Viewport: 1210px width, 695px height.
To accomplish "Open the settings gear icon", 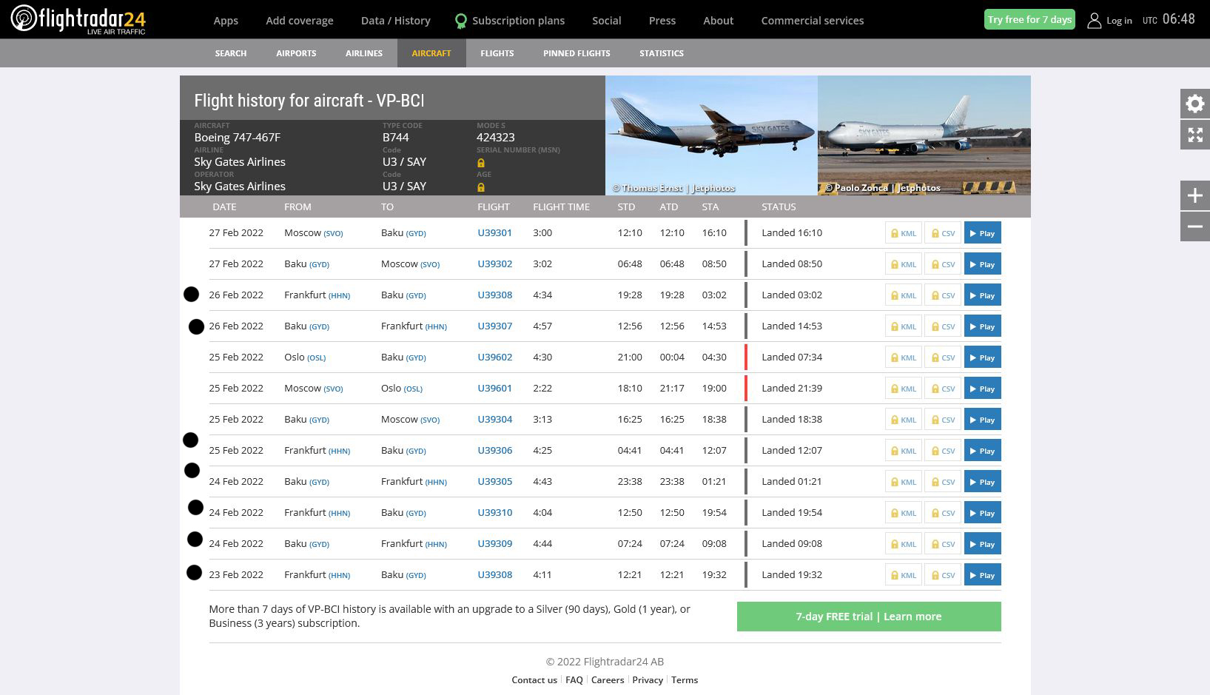I will point(1194,104).
